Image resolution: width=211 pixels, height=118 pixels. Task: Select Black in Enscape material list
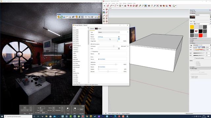[74, 71]
